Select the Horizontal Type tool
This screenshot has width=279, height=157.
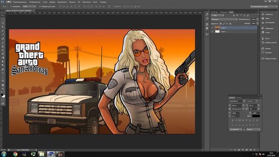click(x=3, y=73)
